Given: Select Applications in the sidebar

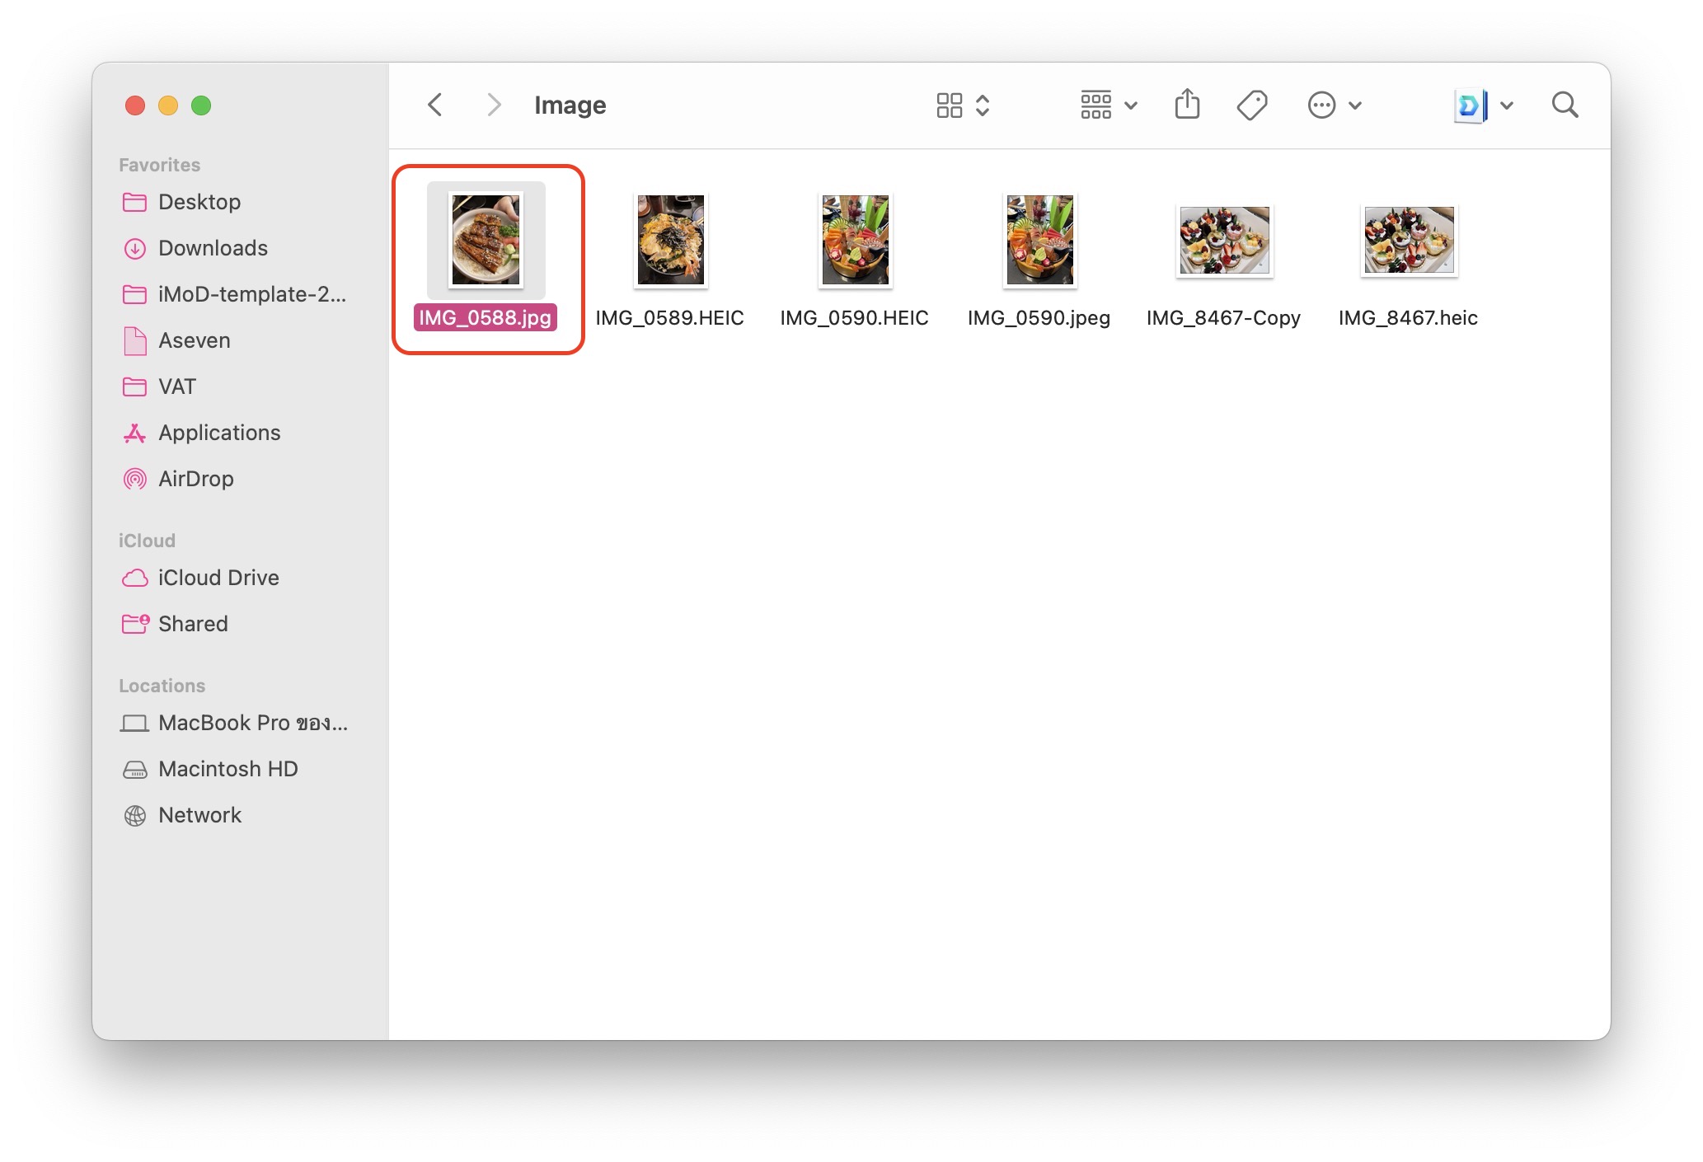Looking at the screenshot, I should point(218,433).
